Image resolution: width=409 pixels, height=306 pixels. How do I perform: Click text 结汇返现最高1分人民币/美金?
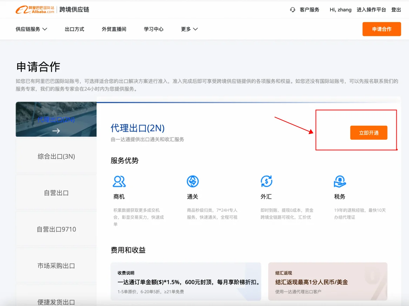311,282
